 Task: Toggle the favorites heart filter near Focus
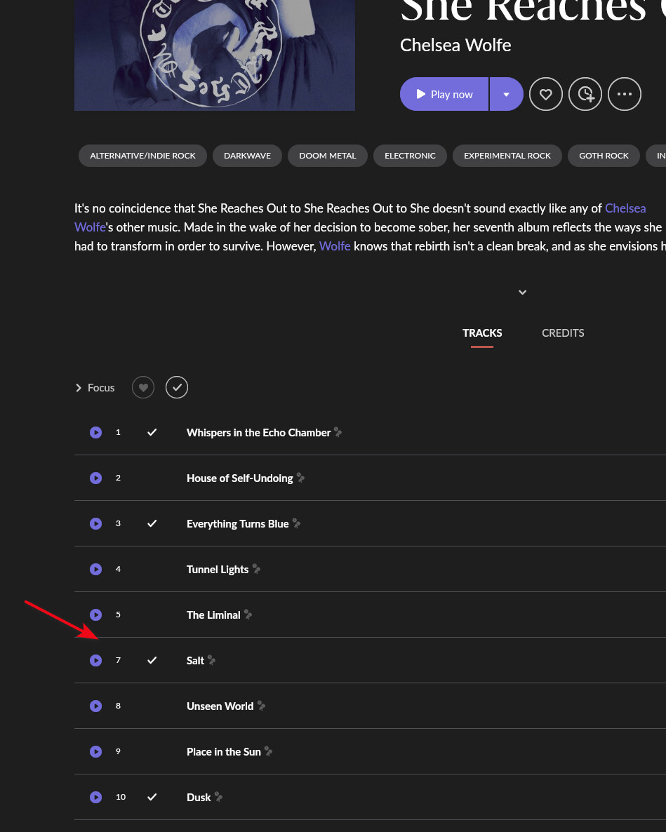tap(143, 387)
